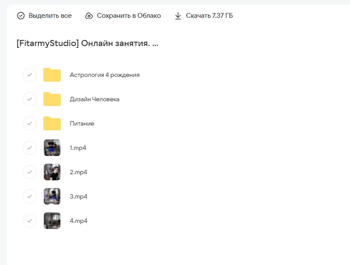Open the video thumbnail of 4.mp4
Viewport: 350px width, 265px height.
[52, 221]
